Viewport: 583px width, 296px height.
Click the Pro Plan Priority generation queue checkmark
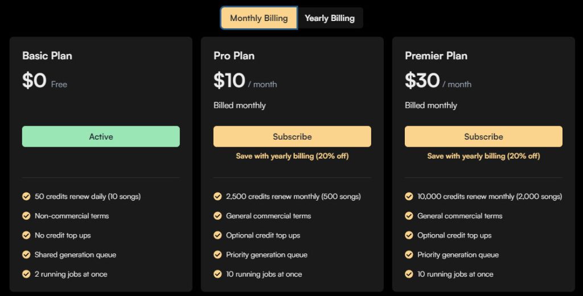pos(217,255)
